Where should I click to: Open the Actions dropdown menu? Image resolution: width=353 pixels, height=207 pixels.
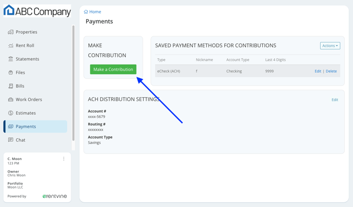click(330, 46)
